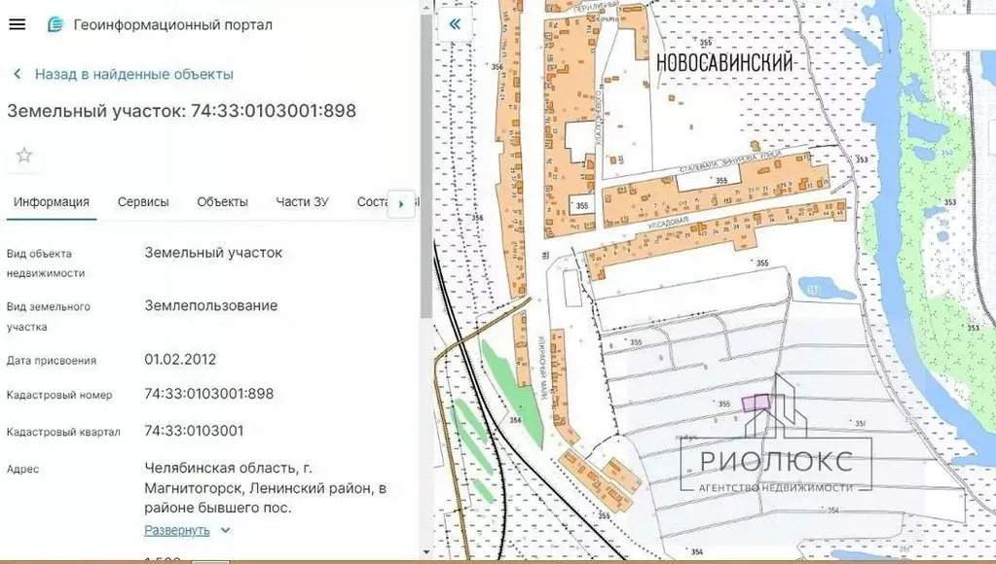Toggle the star to favorite this parcel
This screenshot has width=996, height=564.
coord(23,154)
